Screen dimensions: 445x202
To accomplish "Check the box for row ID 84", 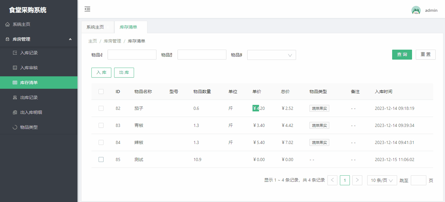I will [101, 142].
